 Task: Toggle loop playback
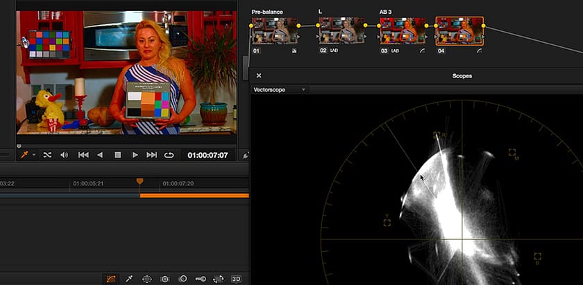(x=169, y=155)
